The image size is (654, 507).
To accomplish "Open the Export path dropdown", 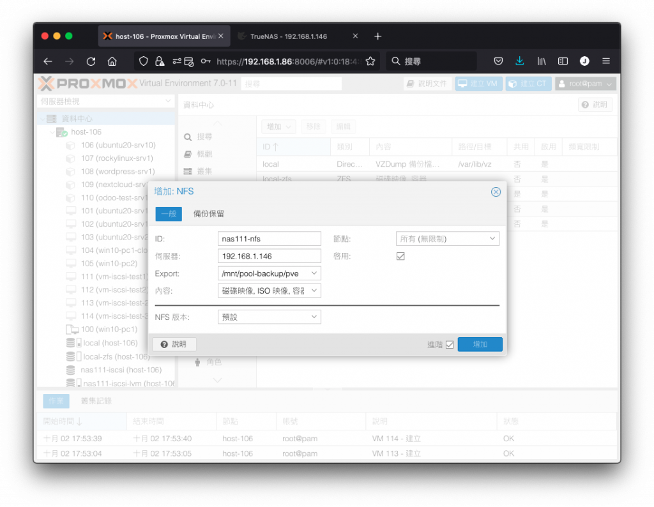I will point(314,273).
